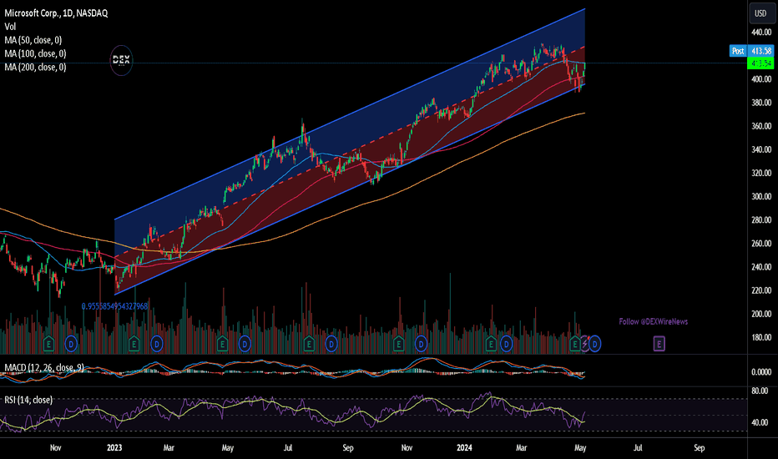The width and height of the screenshot is (778, 459).
Task: Select the MA (100, close, 0) legend
Action: pyautogui.click(x=35, y=53)
